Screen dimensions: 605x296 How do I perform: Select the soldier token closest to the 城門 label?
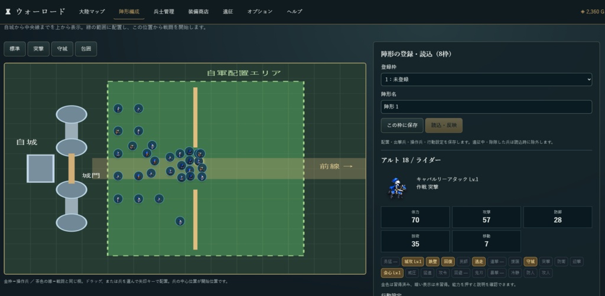point(118,176)
